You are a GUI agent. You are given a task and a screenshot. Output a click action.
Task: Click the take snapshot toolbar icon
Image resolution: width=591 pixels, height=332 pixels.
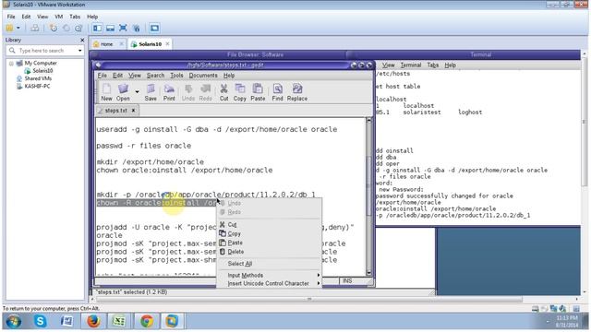point(54,29)
